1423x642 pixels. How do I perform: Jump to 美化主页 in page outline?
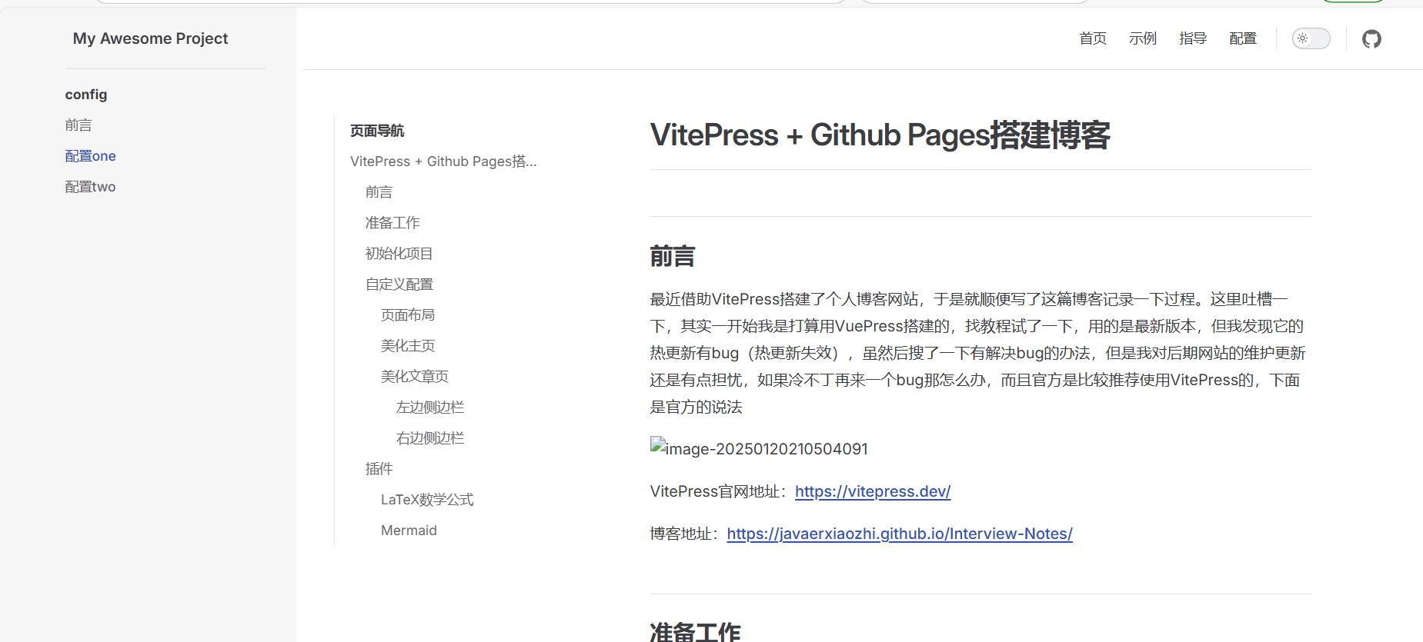click(x=408, y=346)
